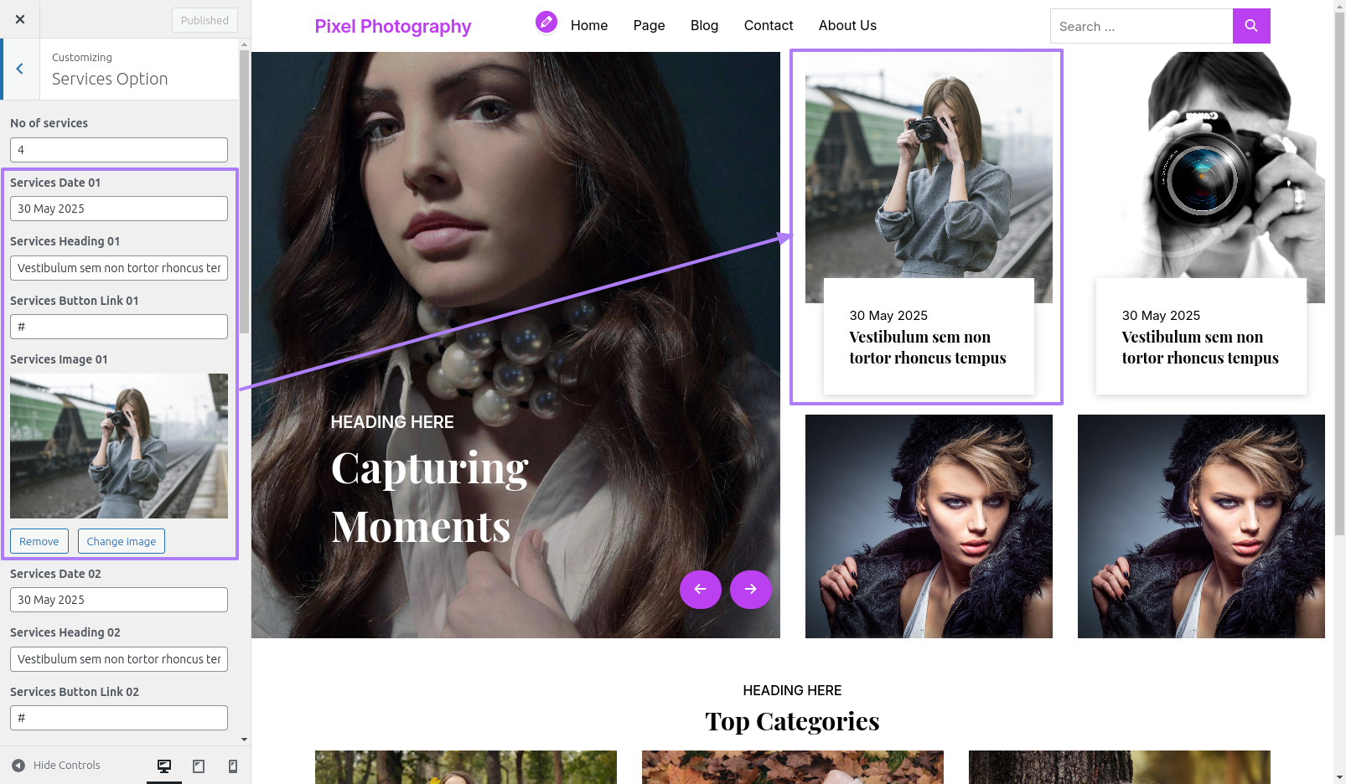
Task: Open the Contact menu item
Action: (x=769, y=25)
